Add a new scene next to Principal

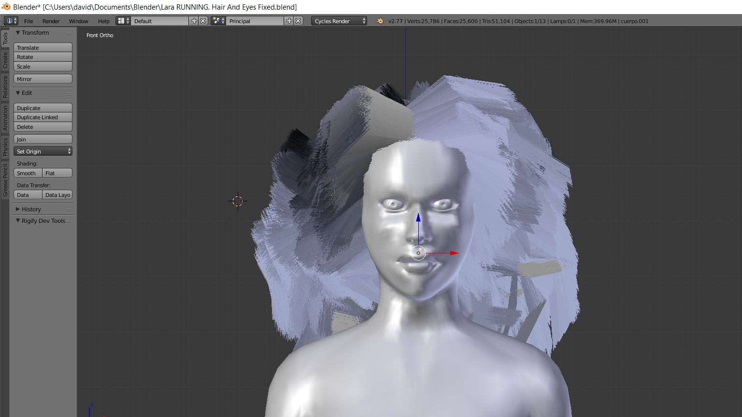coord(289,21)
